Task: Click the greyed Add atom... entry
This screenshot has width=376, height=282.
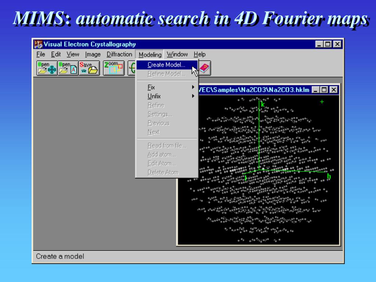Action: click(167, 155)
